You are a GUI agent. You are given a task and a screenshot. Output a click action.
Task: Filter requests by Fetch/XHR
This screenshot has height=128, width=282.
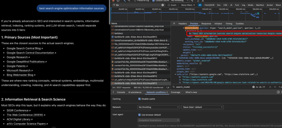tap(209, 5)
